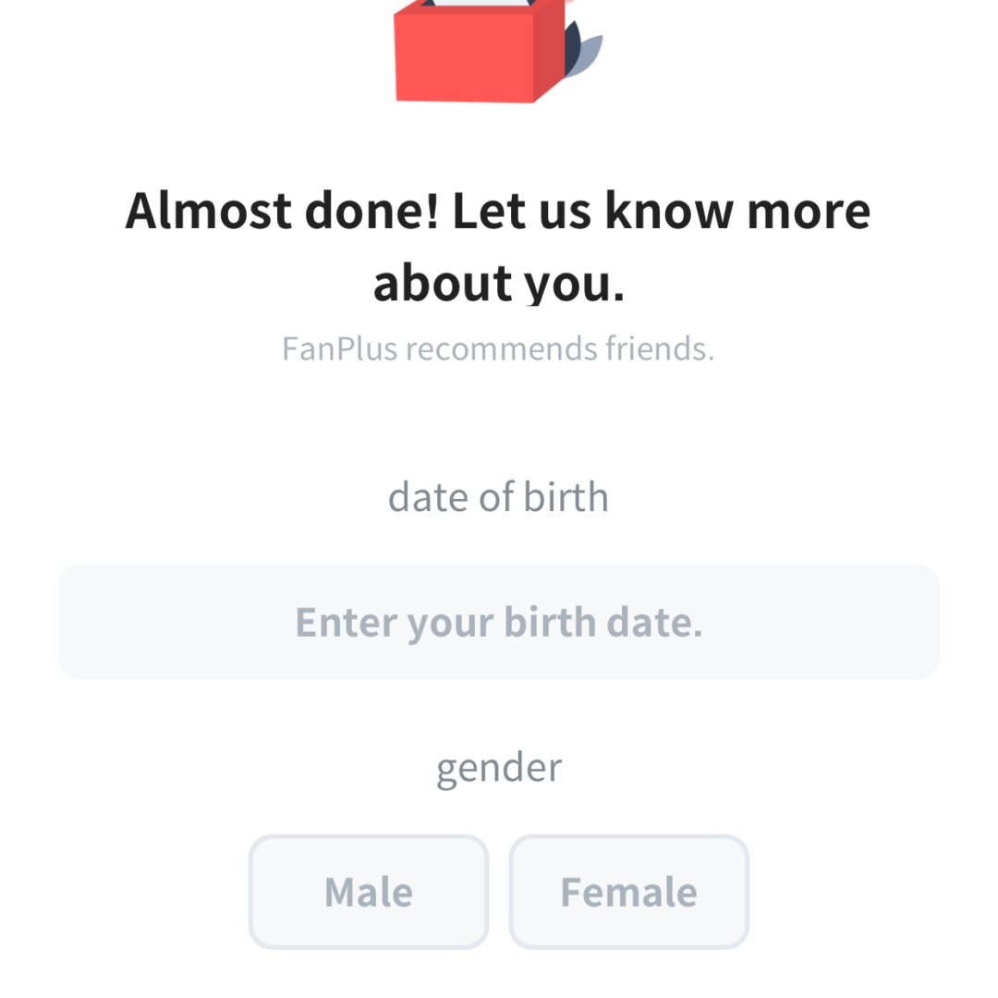Focus the birth date entry box
998x998 pixels.
(499, 622)
